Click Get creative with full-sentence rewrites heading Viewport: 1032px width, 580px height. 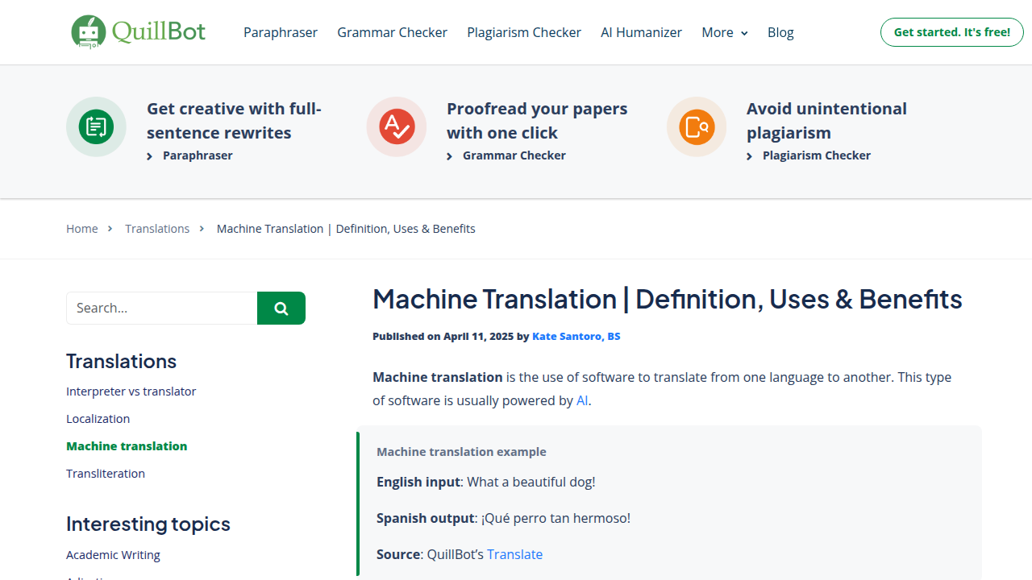coord(234,121)
